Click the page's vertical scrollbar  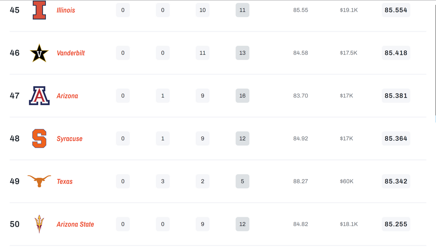(x=434, y=57)
